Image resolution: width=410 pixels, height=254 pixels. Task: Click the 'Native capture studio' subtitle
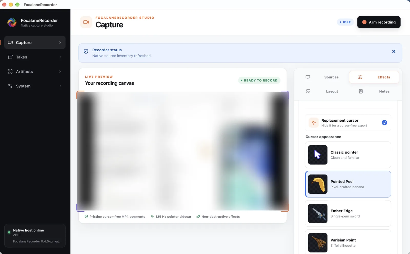37,26
